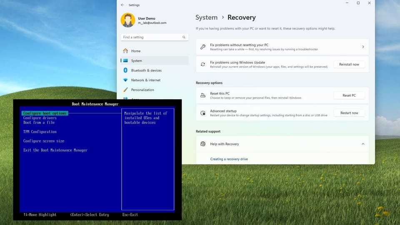Open Personalization settings
400x225 pixels.
154,90
